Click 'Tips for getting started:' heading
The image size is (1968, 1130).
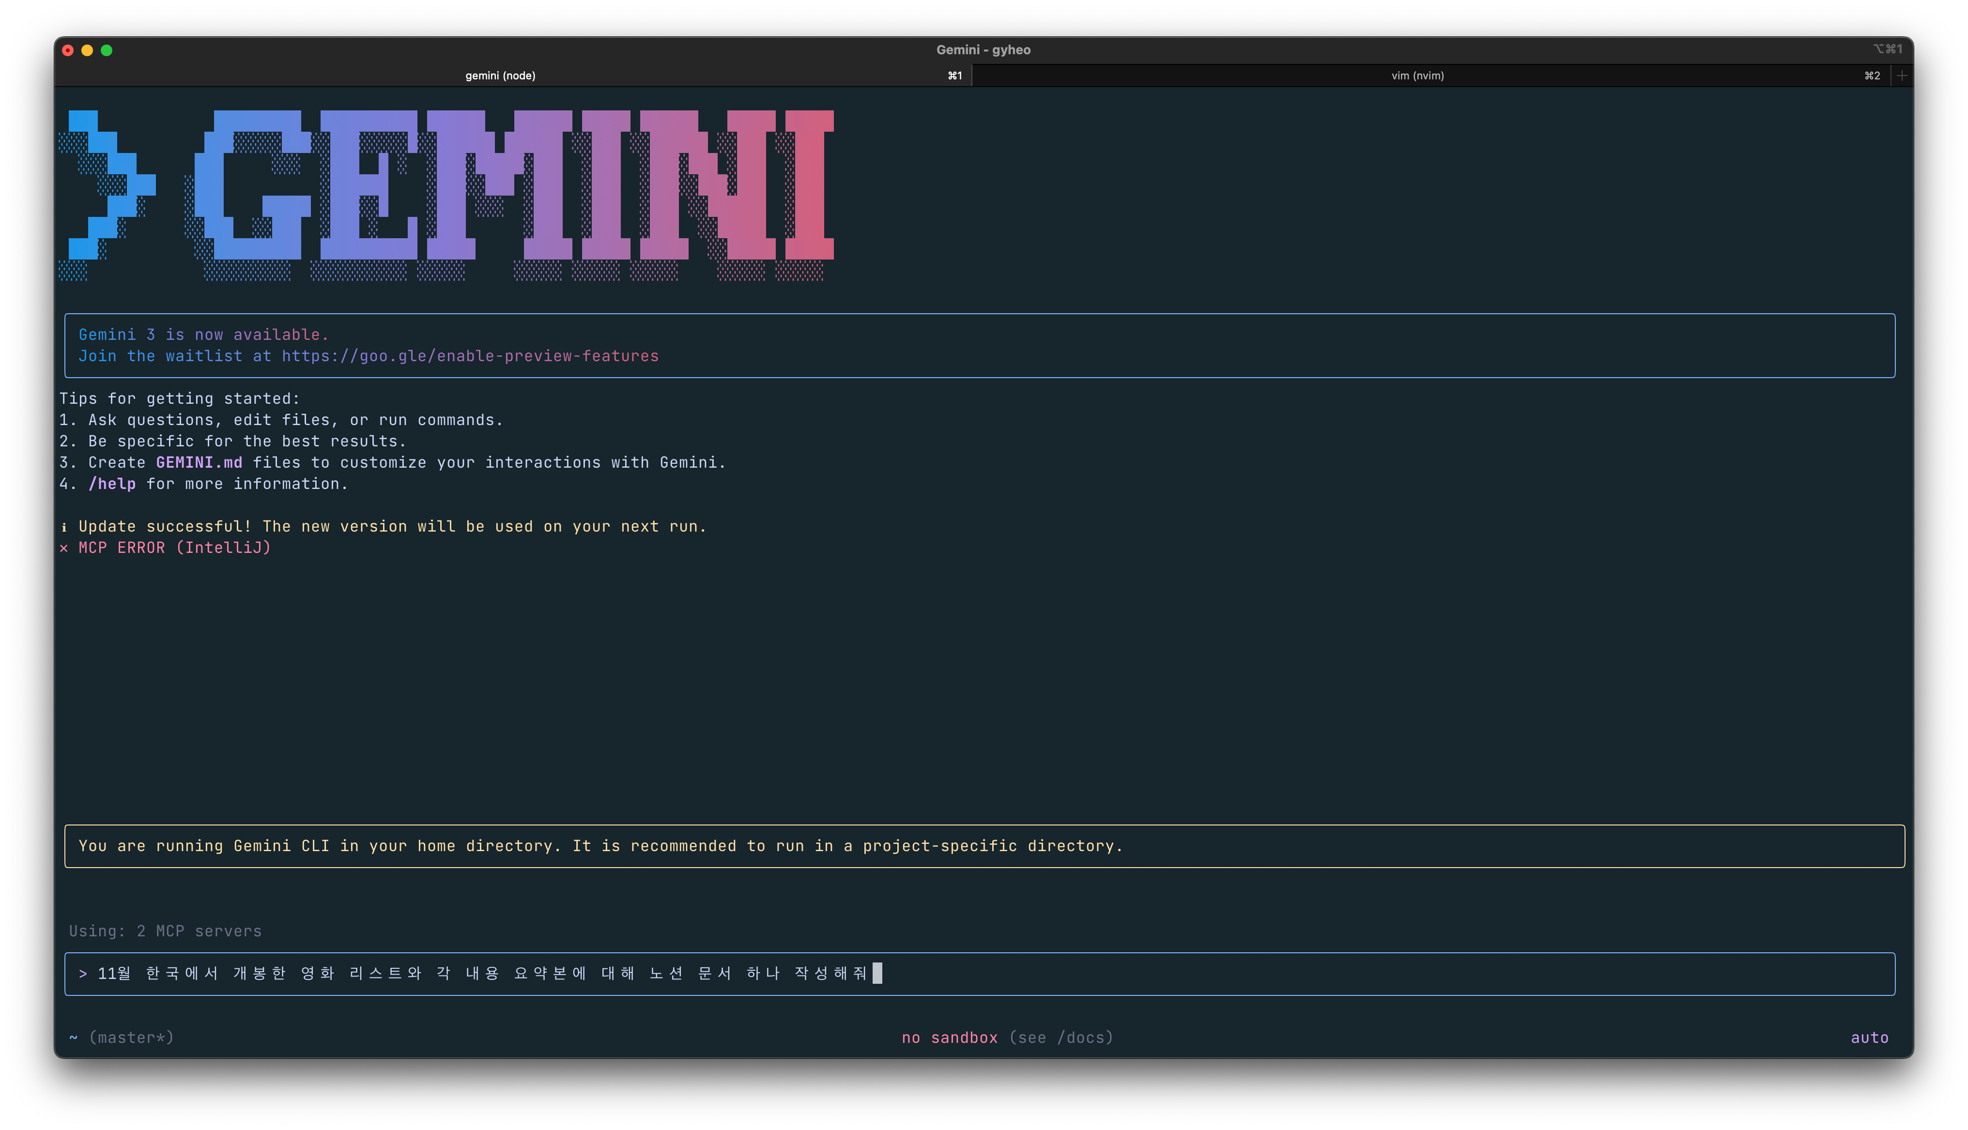pyautogui.click(x=179, y=399)
